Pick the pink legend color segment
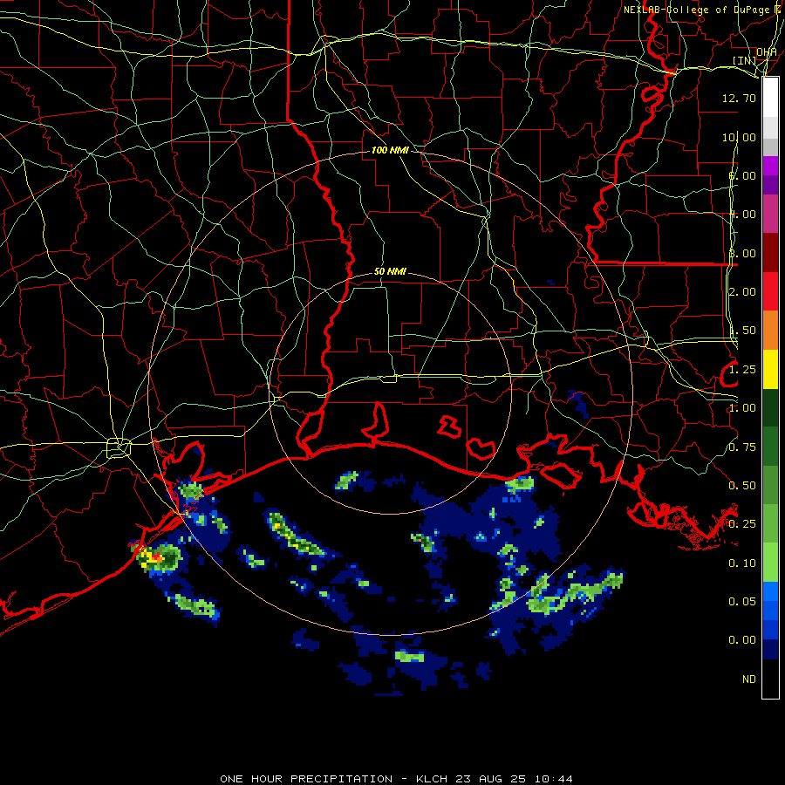785x785 pixels. [770, 214]
